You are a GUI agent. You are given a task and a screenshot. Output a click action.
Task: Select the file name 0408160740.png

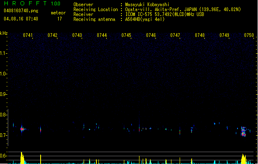(x=21, y=11)
